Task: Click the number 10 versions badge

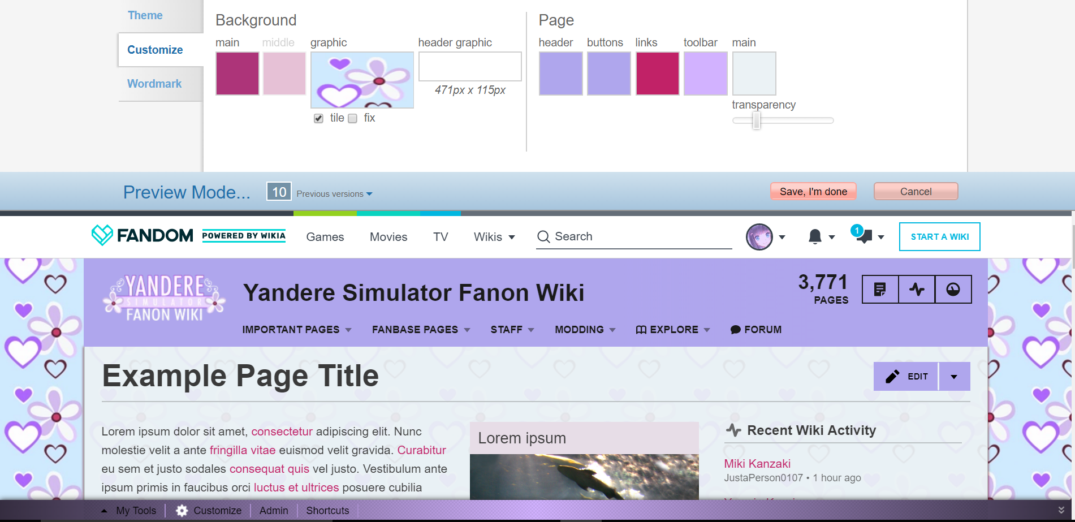Action: click(x=279, y=192)
